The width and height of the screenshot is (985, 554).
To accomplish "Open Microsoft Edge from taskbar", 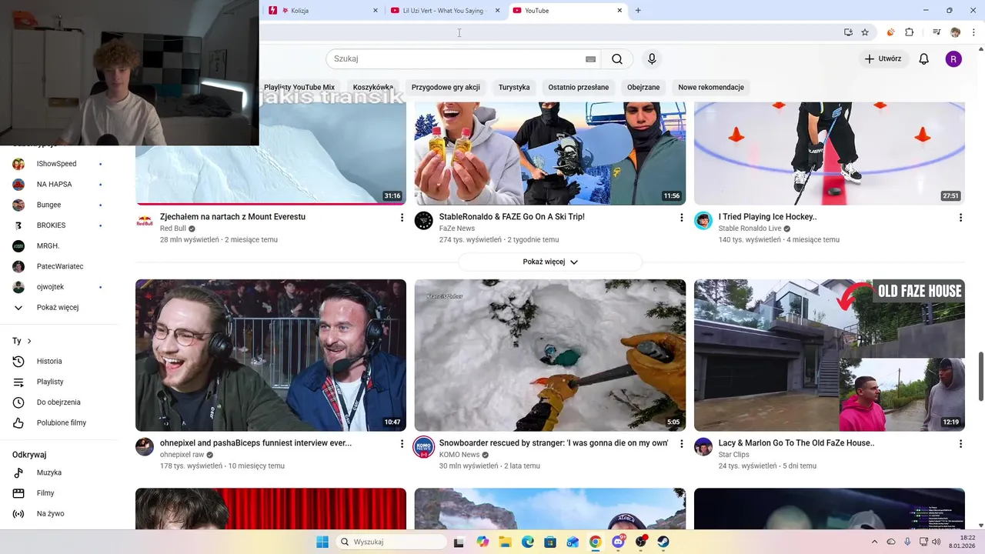I will click(528, 542).
